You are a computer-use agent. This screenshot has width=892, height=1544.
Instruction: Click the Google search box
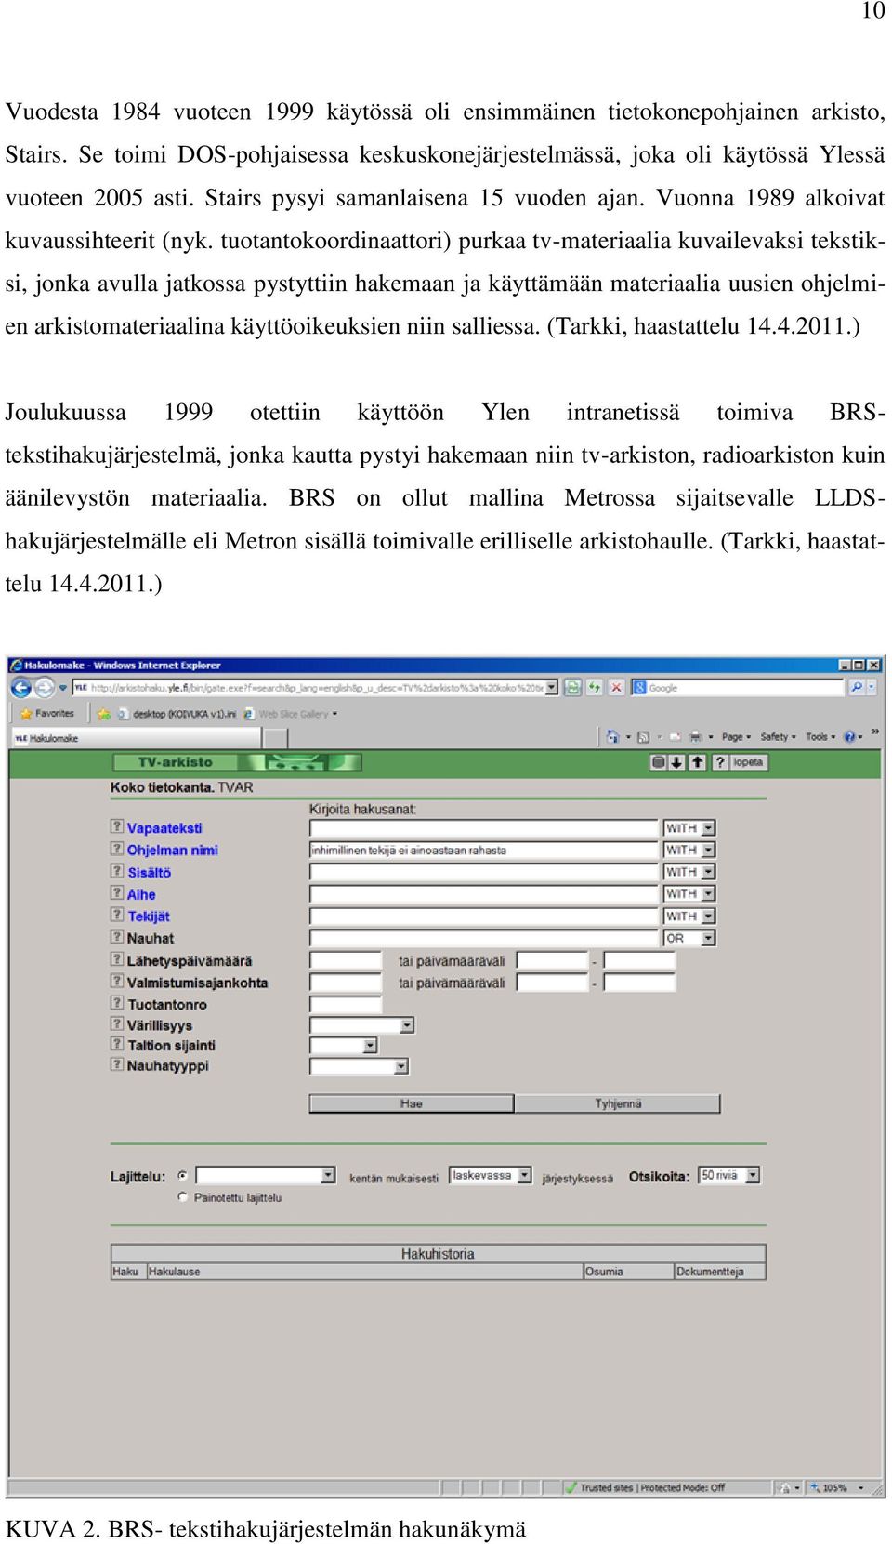point(739,688)
